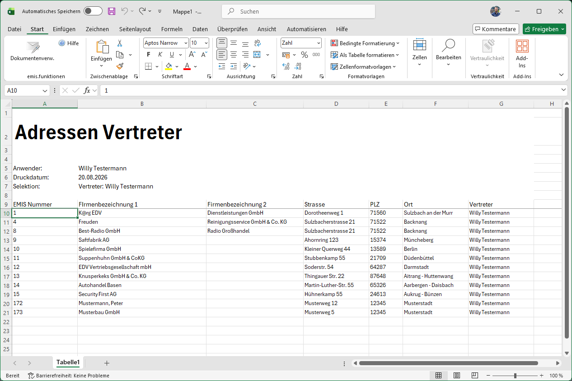The width and height of the screenshot is (572, 381).
Task: Apply italic formatting (K)
Action: tap(160, 55)
